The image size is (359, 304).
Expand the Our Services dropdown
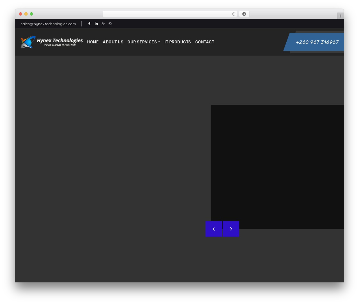(x=144, y=42)
